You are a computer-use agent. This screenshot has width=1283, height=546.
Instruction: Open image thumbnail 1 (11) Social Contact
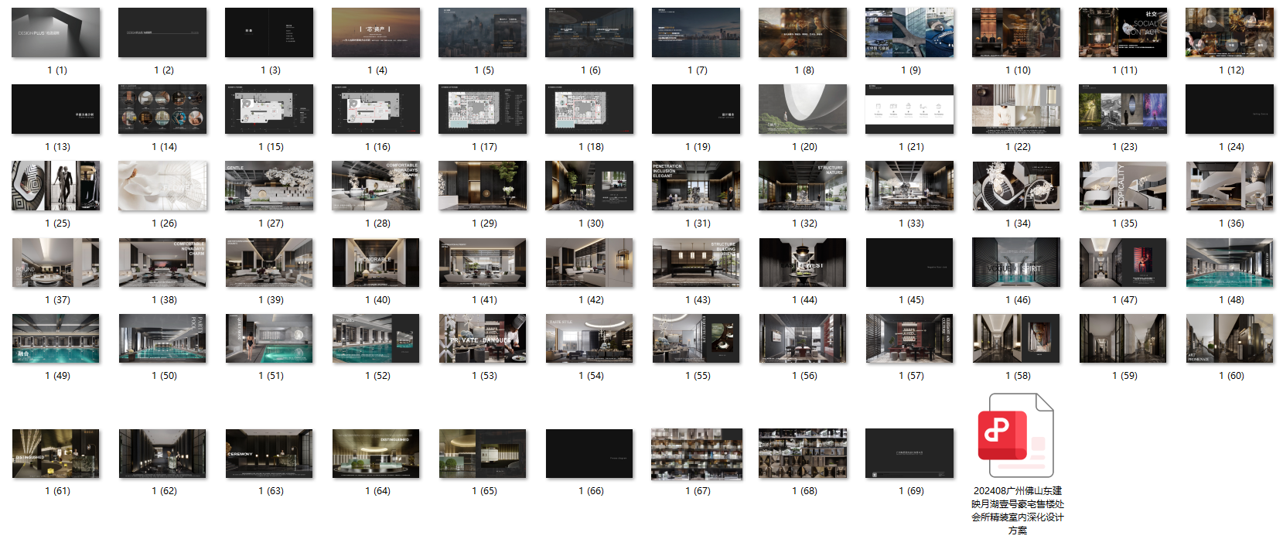coord(1123,32)
